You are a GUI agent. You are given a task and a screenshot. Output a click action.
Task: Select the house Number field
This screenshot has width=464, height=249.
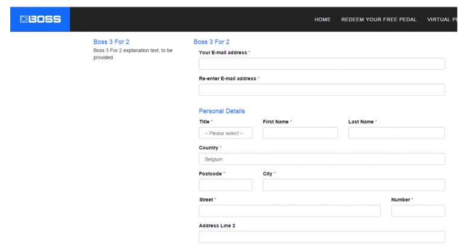(x=418, y=211)
